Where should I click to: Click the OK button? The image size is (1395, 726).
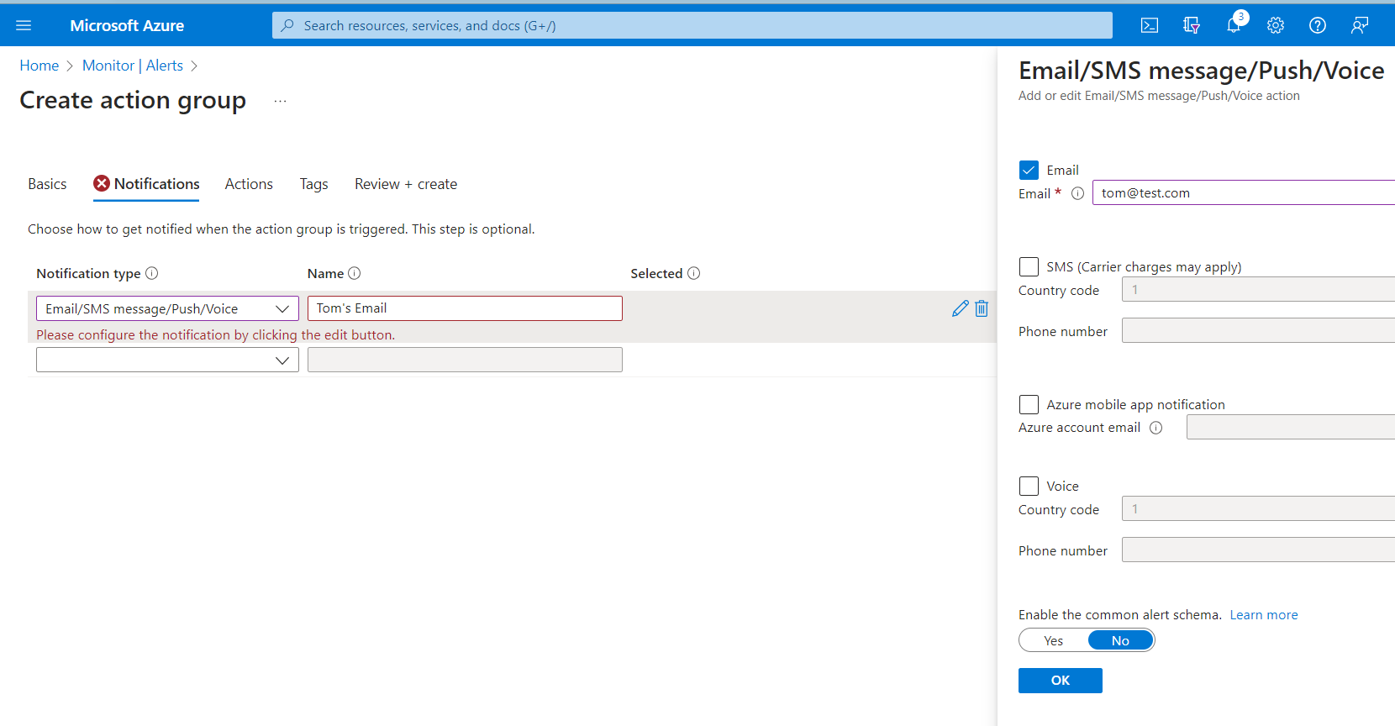(1061, 681)
